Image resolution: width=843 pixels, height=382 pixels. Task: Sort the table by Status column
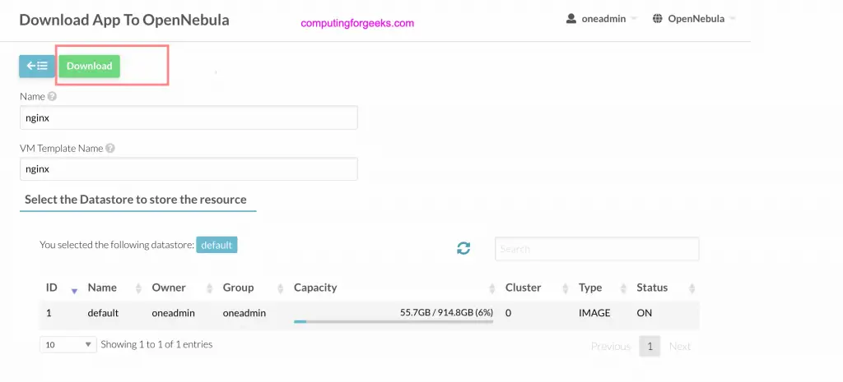665,288
